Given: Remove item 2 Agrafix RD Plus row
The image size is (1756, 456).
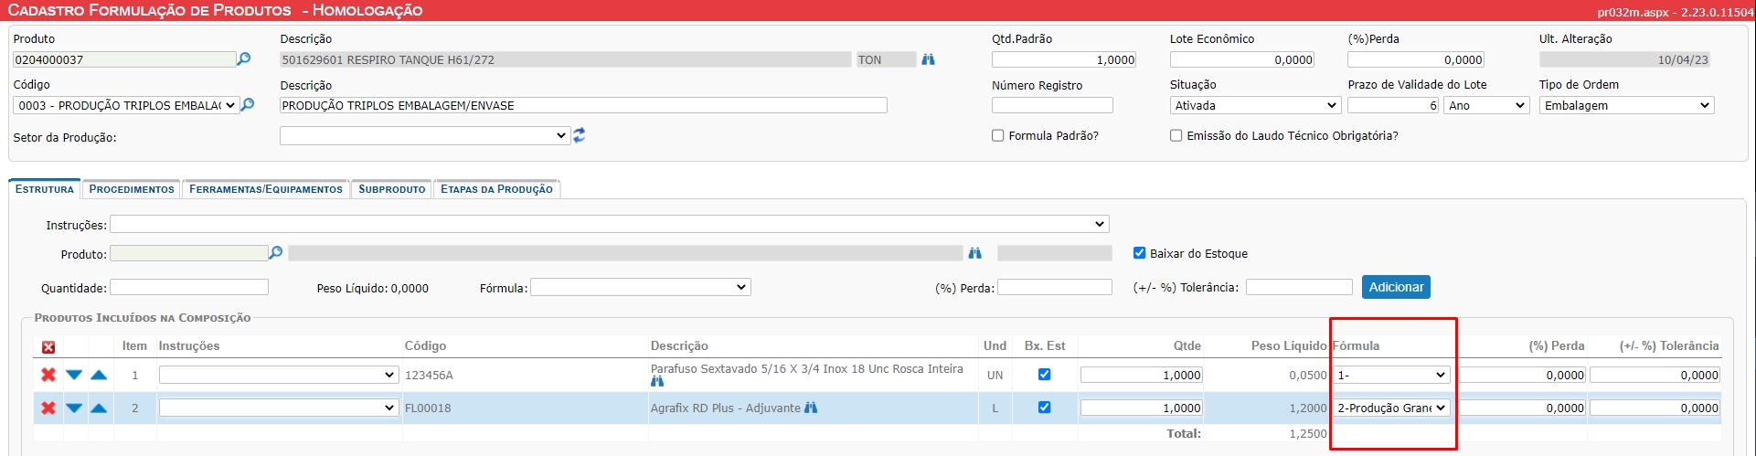Looking at the screenshot, I should (48, 408).
